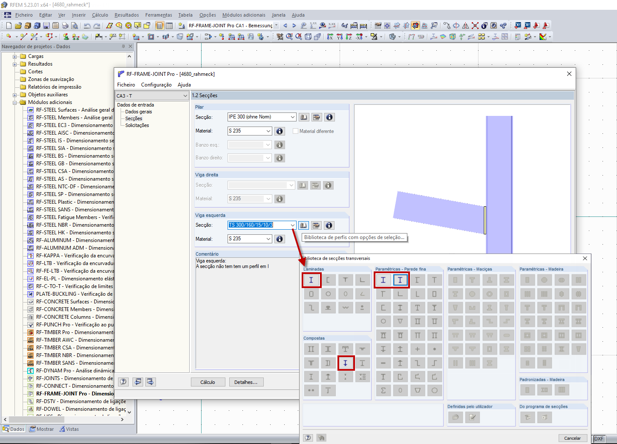Viewport: 617px width, 444px height.
Task: Click the Open folder icon in main toolbar
Action: point(19,26)
